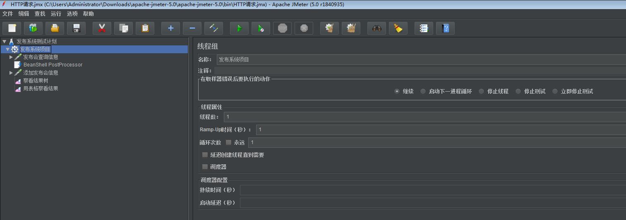Expand the 添加发布会信息 tree node
The height and width of the screenshot is (220, 626).
point(11,73)
